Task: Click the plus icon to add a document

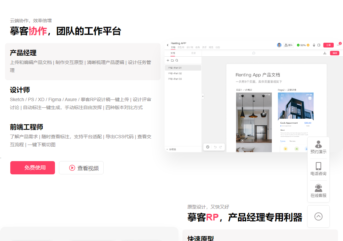Action: [168, 60]
